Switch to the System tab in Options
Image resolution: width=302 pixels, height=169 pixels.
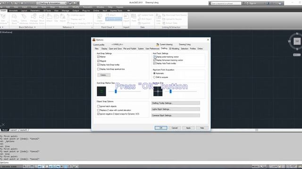click(141, 49)
